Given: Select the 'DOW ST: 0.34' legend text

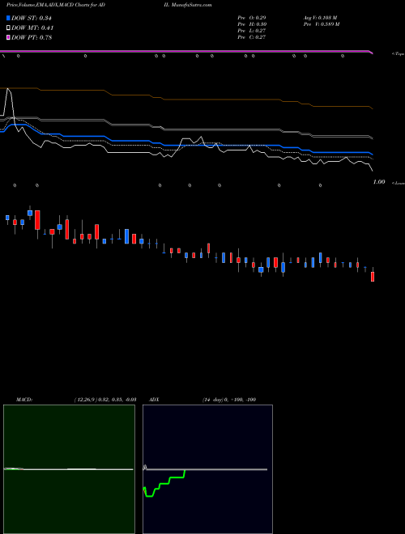Looking at the screenshot, I should 32,18.
